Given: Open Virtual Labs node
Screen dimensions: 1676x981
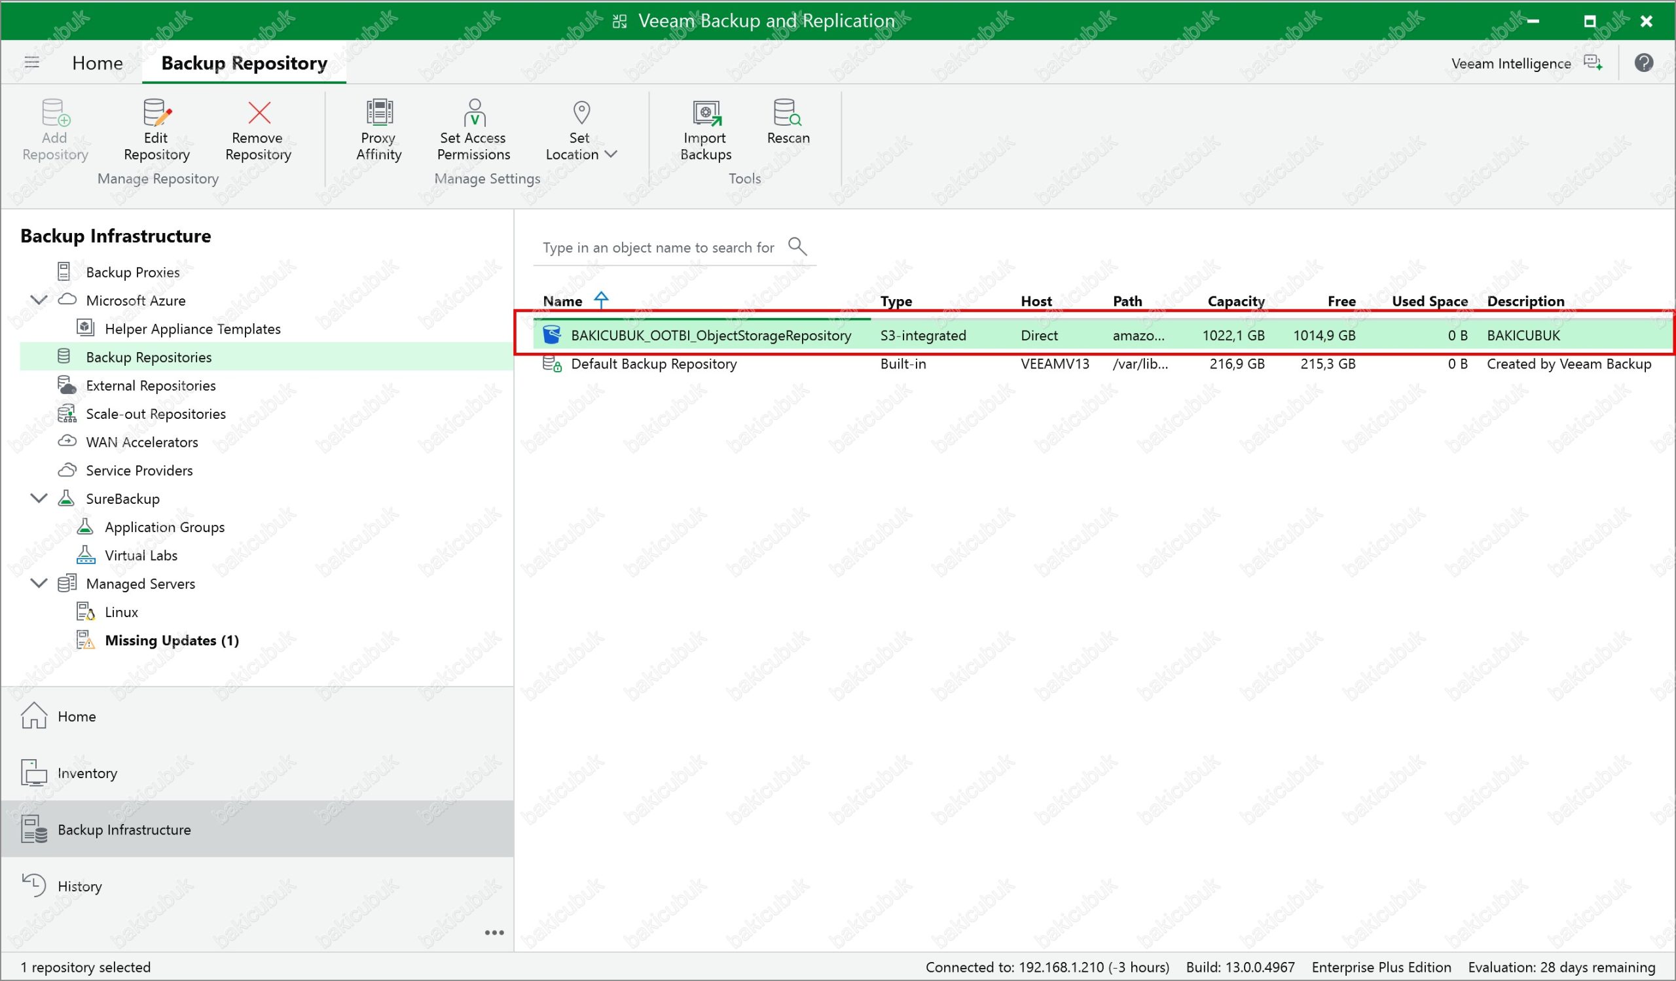Looking at the screenshot, I should [x=141, y=555].
